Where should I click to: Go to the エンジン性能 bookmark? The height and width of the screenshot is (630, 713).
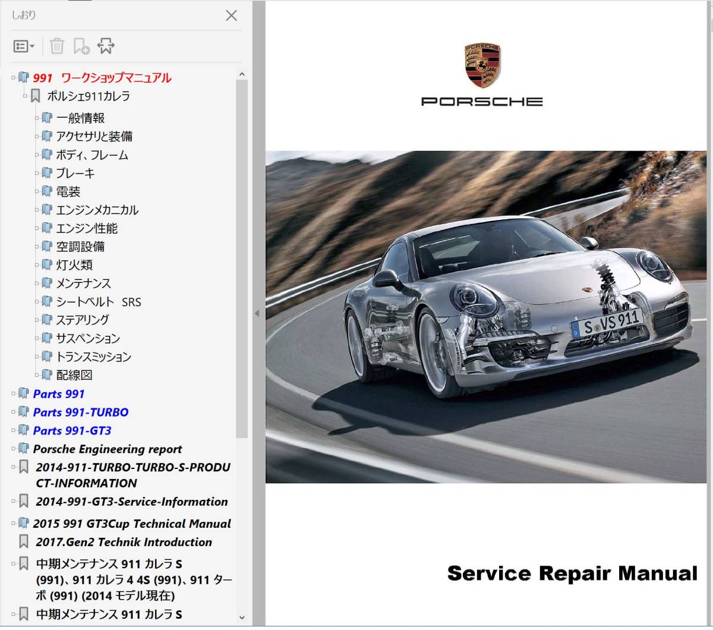click(x=87, y=228)
